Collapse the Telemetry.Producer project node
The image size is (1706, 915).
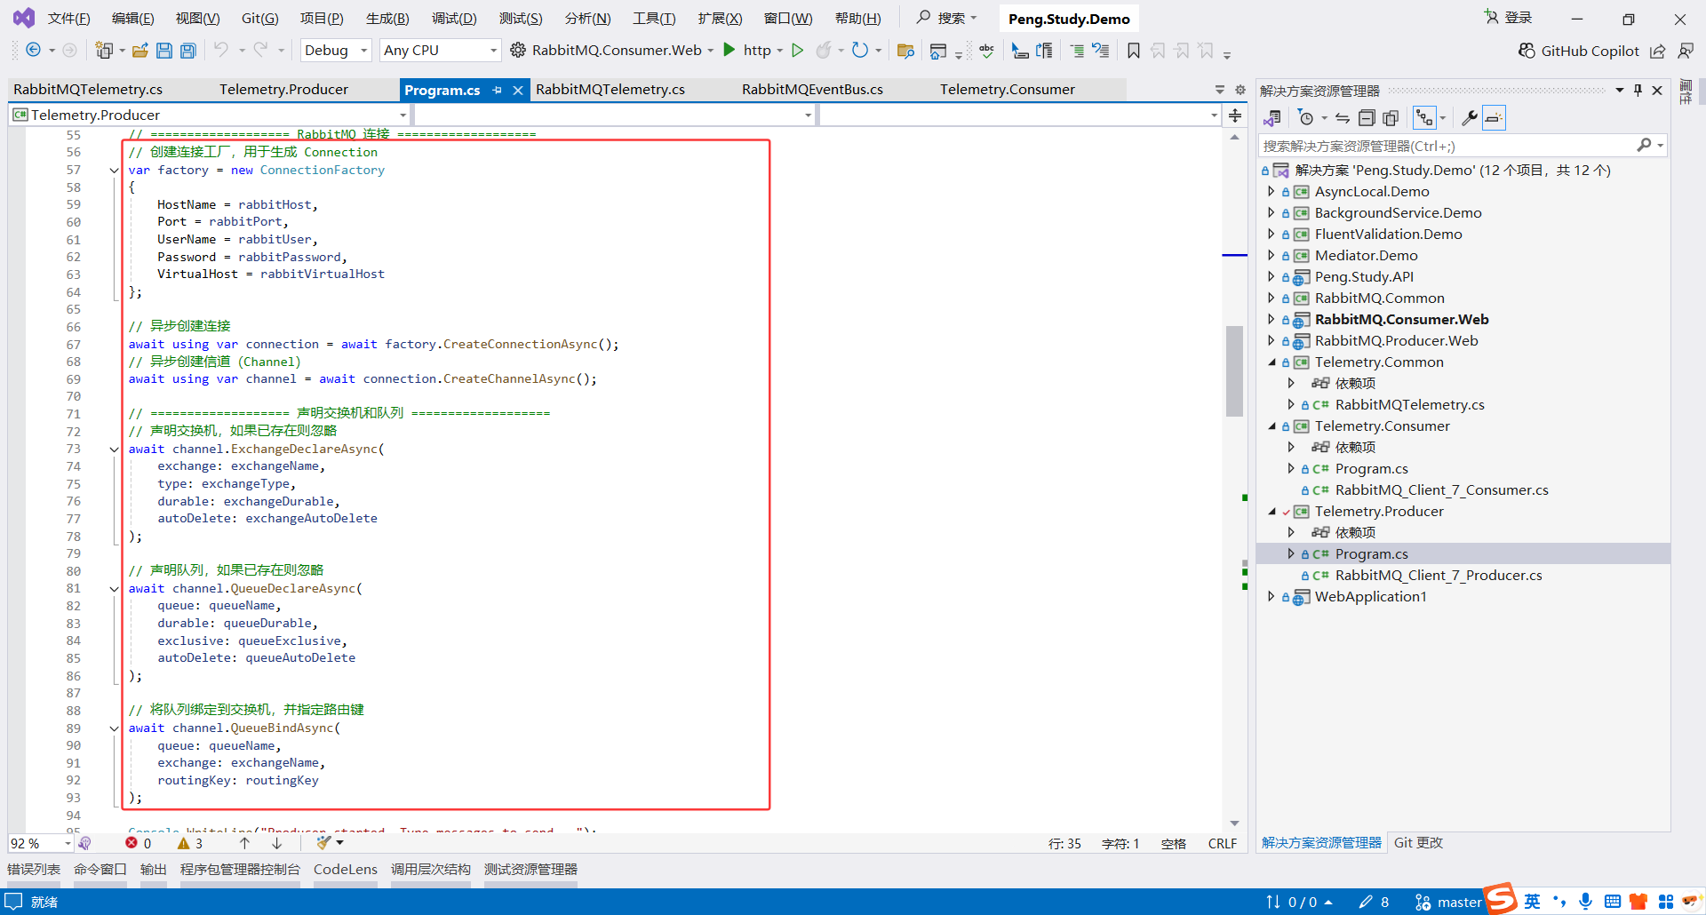[x=1272, y=512]
